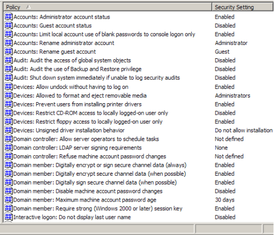Click icon beside Audit global system objects policy
274x235 pixels.
[x=9, y=60]
